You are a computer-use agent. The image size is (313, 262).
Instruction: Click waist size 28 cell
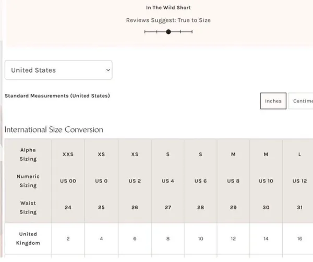[x=201, y=208]
